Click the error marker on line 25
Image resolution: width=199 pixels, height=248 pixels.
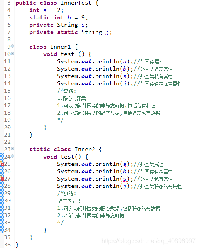pyautogui.click(x=2, y=164)
